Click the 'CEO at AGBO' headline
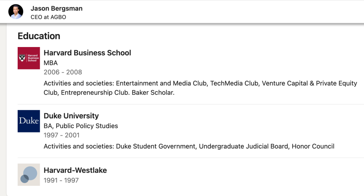The width and height of the screenshot is (364, 196). 48,17
